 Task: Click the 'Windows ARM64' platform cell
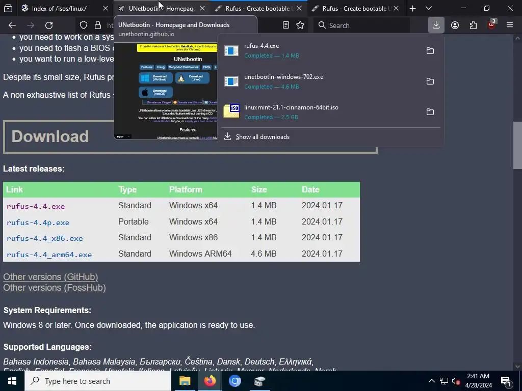[x=200, y=254]
